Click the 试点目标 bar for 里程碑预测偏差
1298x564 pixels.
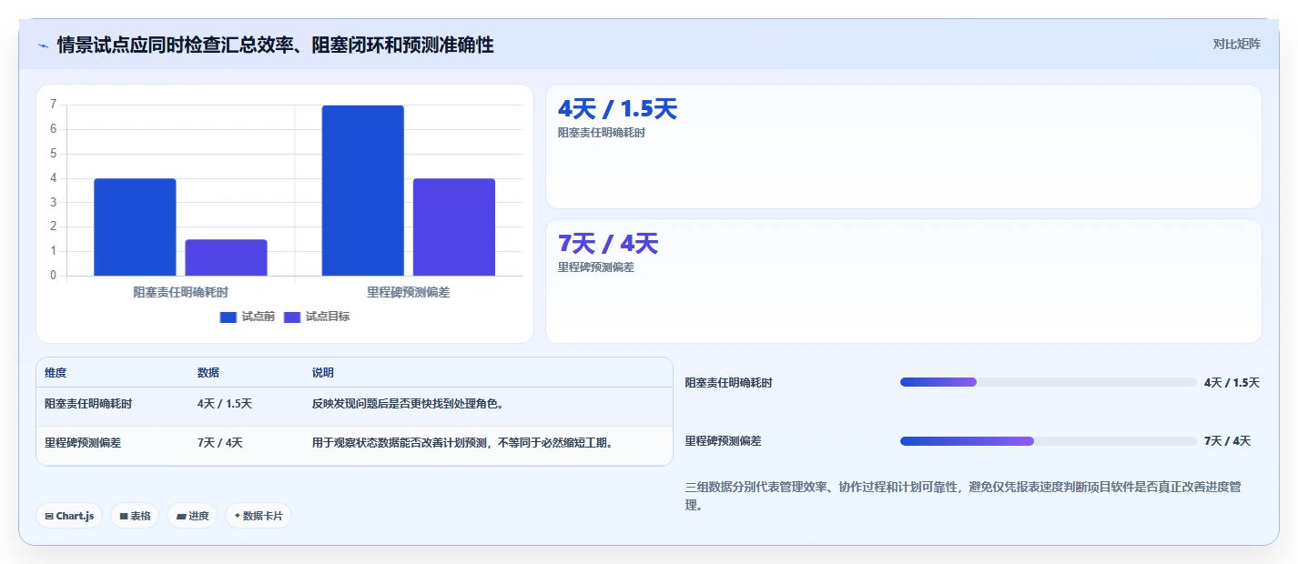point(453,227)
